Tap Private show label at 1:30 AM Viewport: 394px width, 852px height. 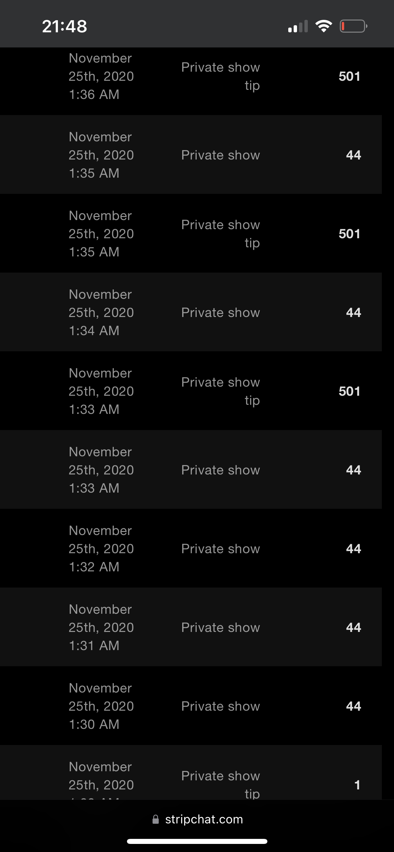(221, 706)
